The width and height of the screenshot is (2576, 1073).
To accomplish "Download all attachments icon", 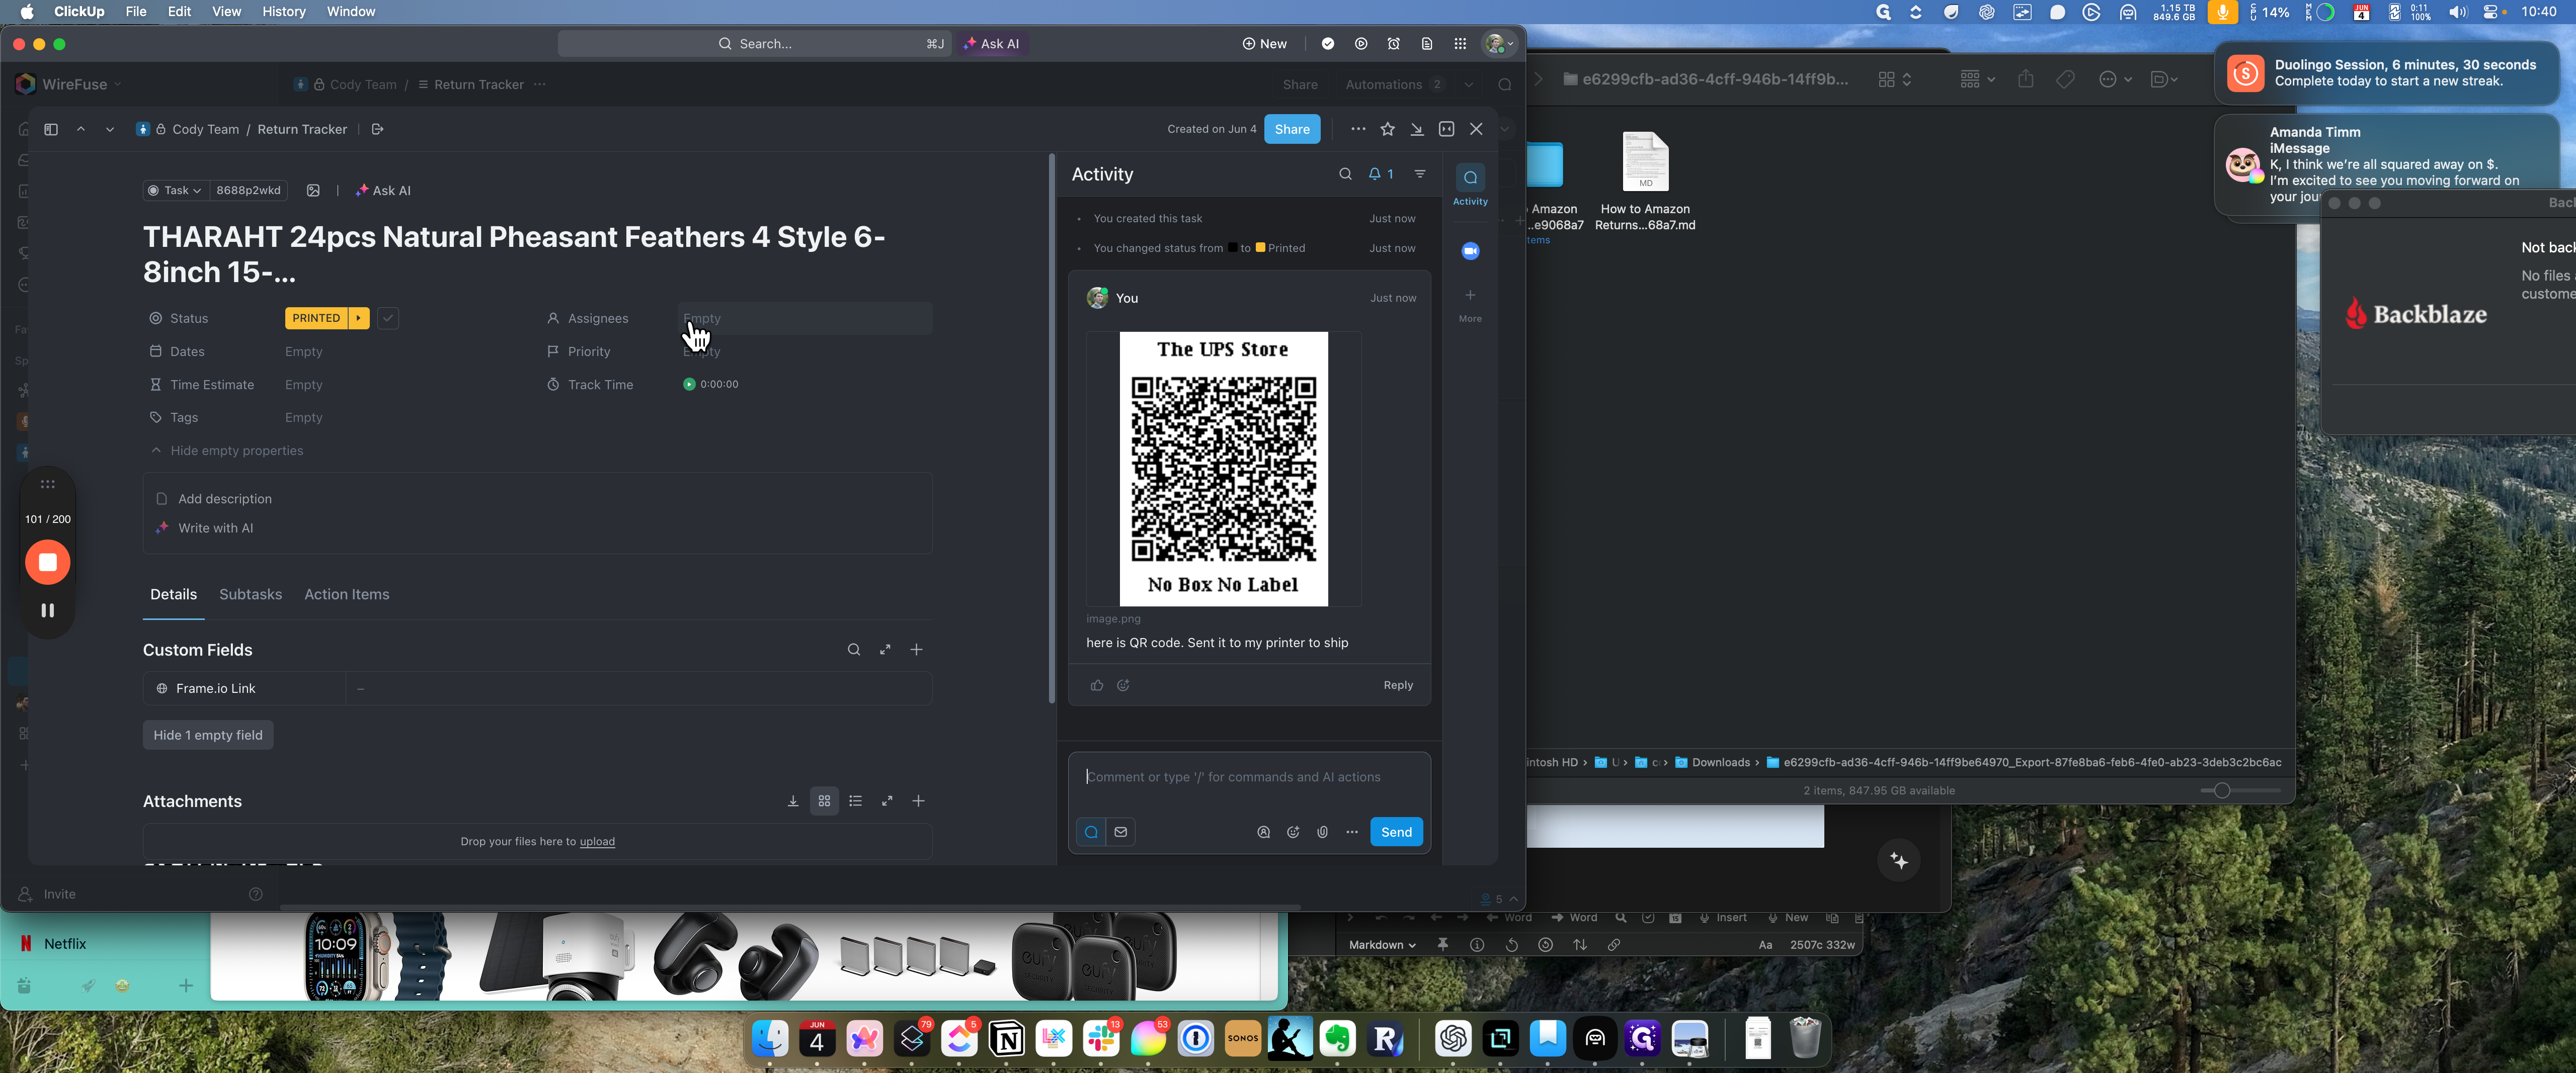I will pyautogui.click(x=792, y=801).
